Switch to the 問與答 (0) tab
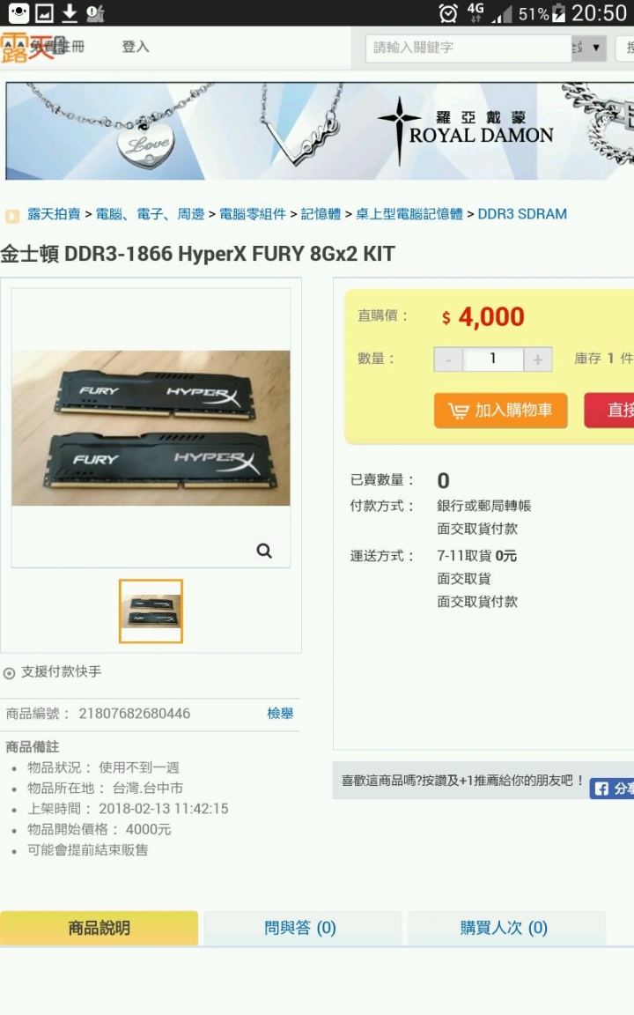Screen dimensions: 634x1015 tap(302, 929)
